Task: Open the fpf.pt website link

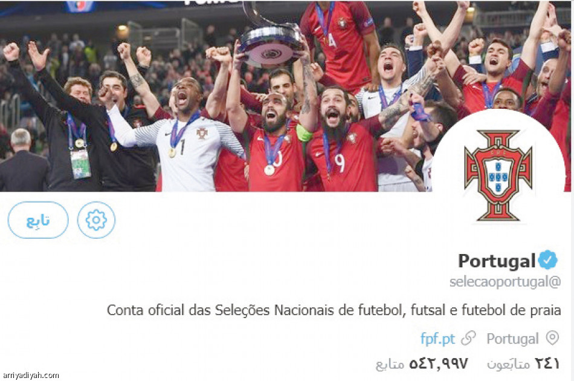Action: click(437, 339)
